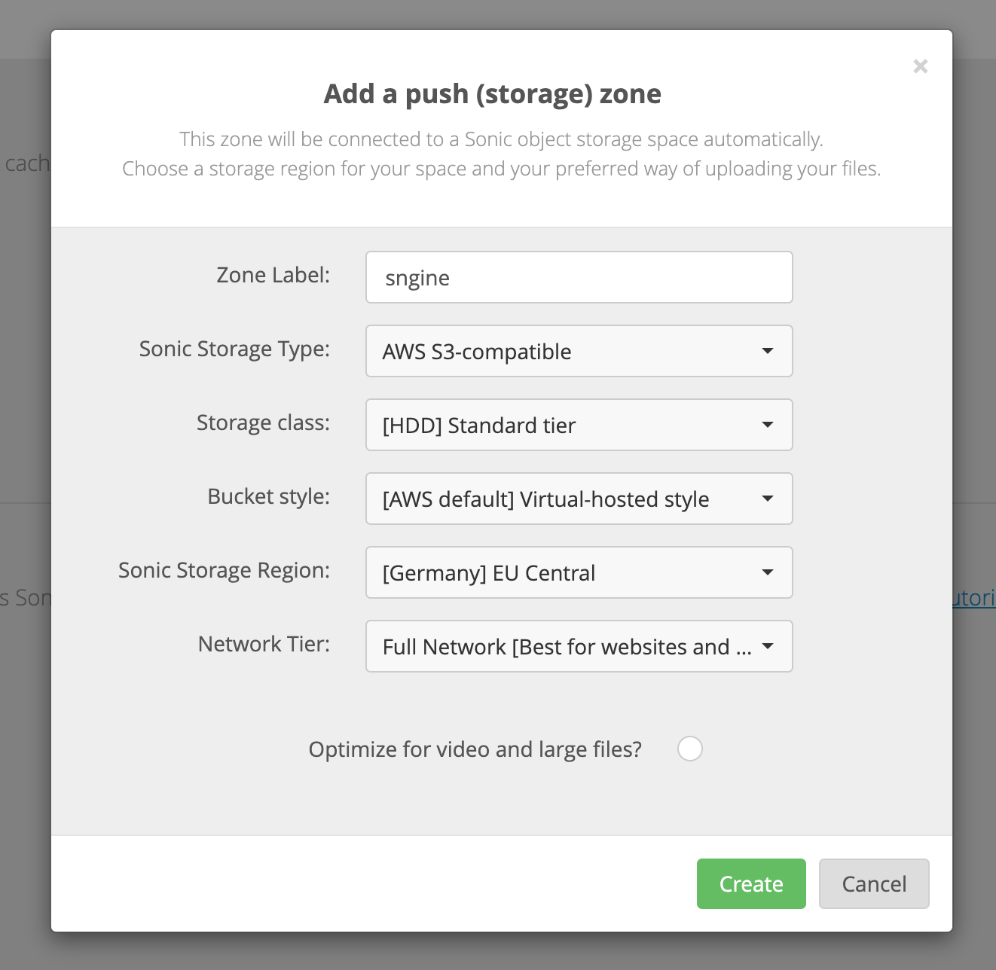
Task: Open the Storage class dropdown
Action: [x=578, y=425]
